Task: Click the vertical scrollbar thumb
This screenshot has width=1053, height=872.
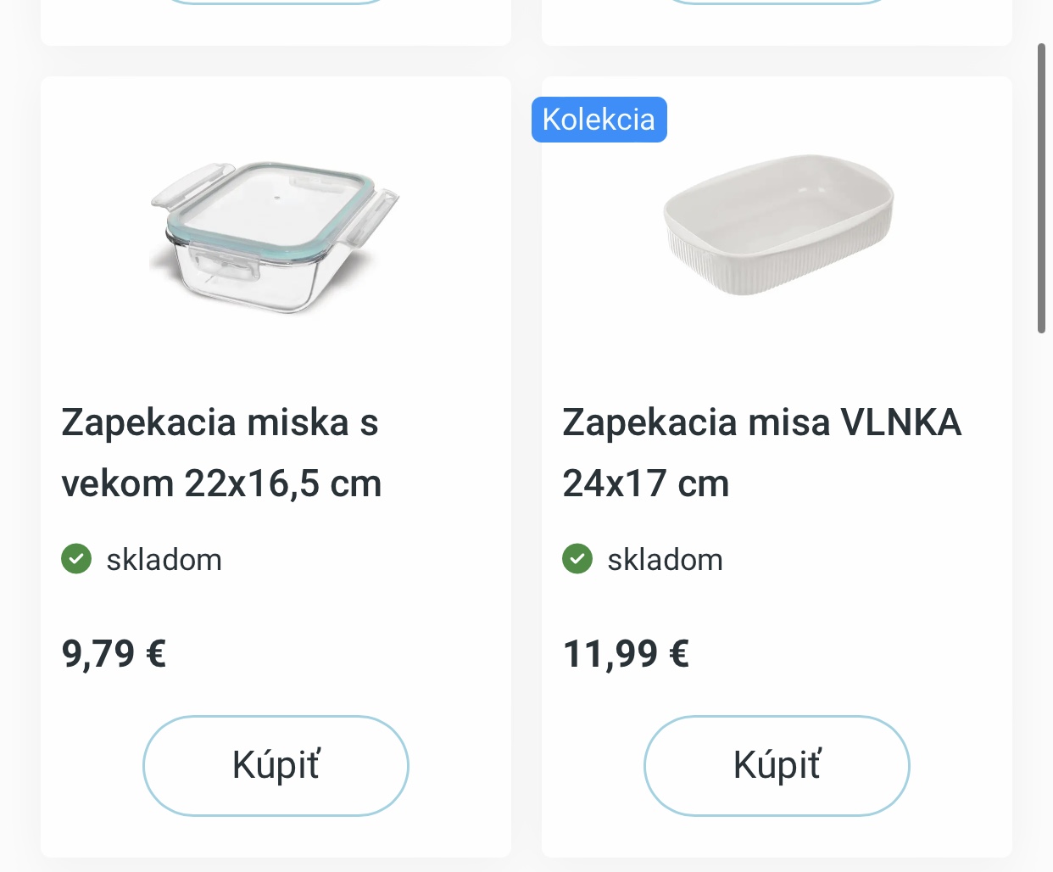Action: click(1041, 187)
